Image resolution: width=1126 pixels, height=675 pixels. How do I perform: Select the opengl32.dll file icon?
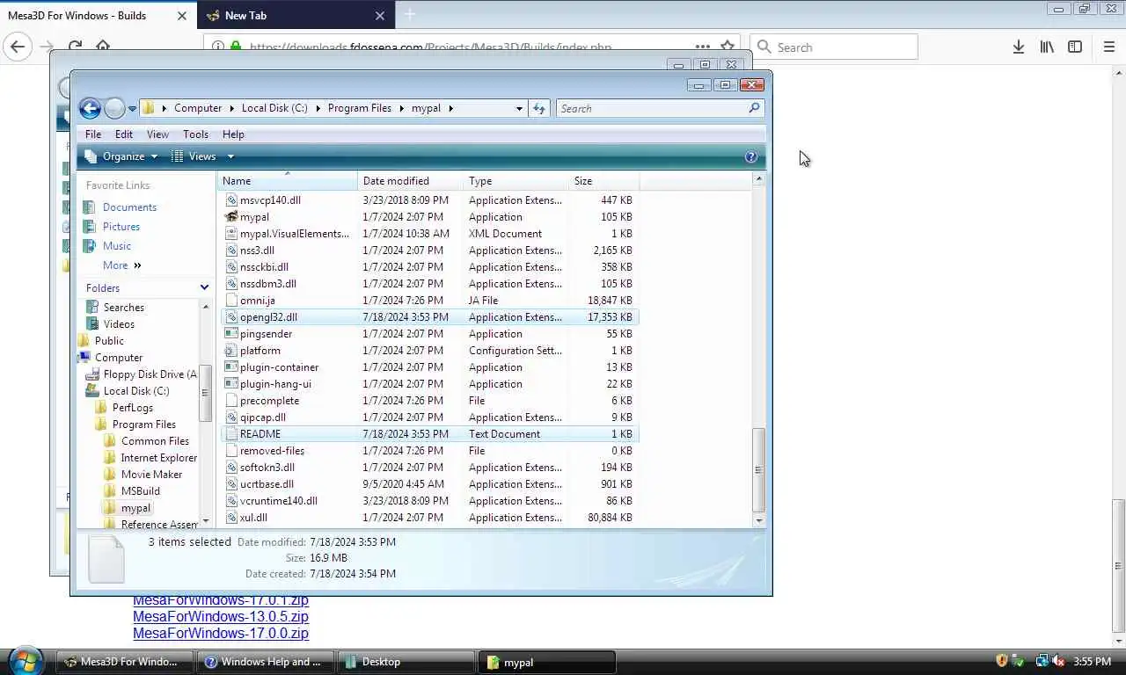pyautogui.click(x=231, y=317)
